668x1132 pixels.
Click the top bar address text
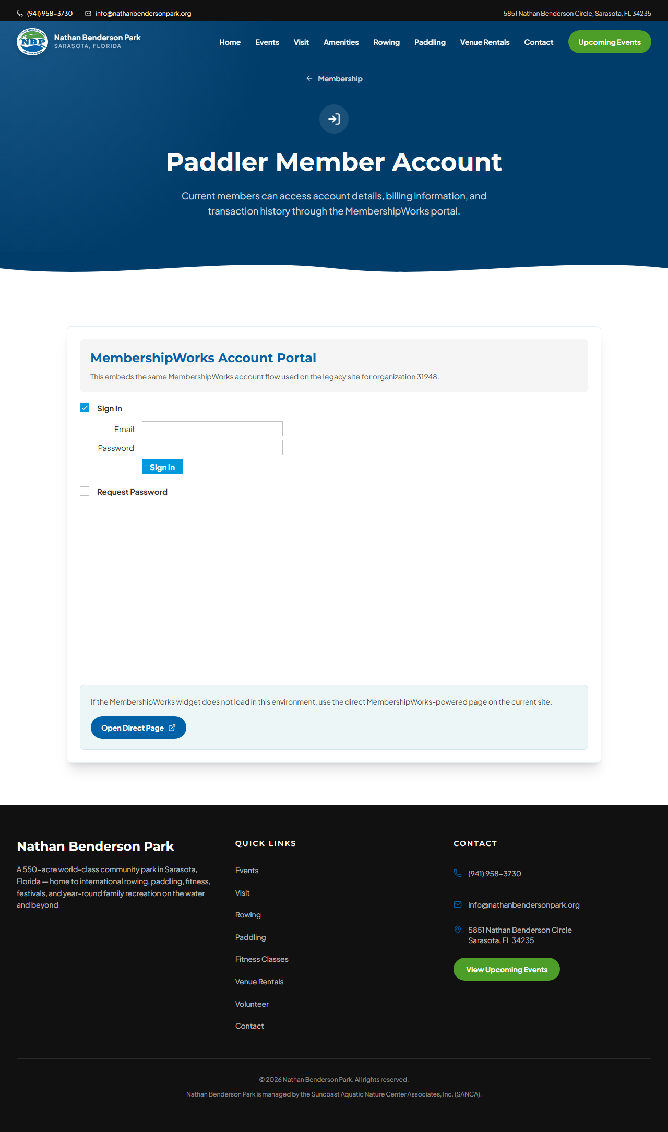[577, 14]
